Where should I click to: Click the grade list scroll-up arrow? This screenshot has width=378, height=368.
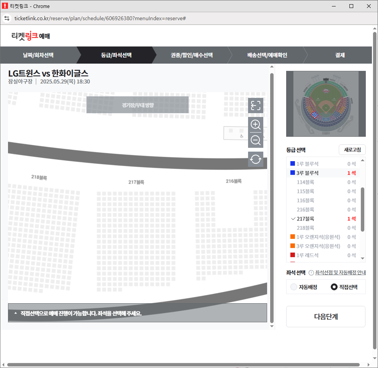pyautogui.click(x=362, y=160)
